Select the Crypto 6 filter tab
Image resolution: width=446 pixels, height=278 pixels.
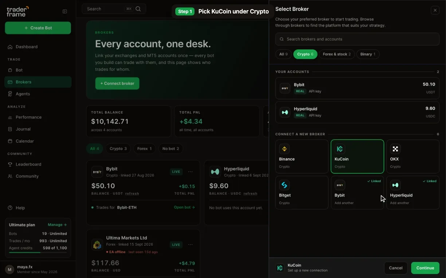(305, 54)
